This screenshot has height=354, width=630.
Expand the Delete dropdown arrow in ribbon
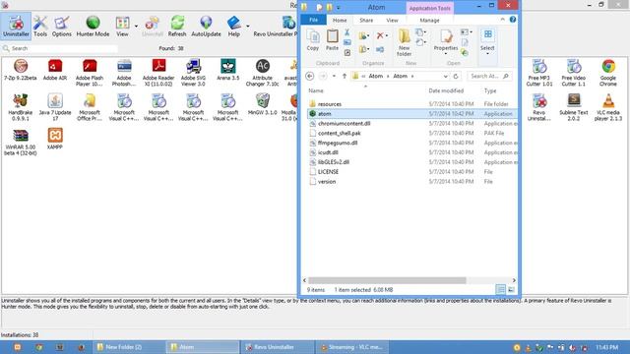click(387, 36)
